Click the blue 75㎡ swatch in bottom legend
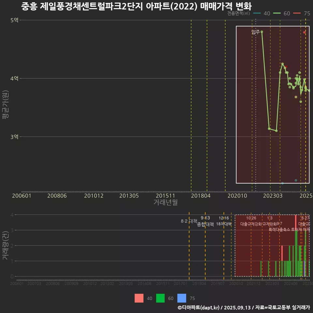313x313 pixels. (182, 298)
